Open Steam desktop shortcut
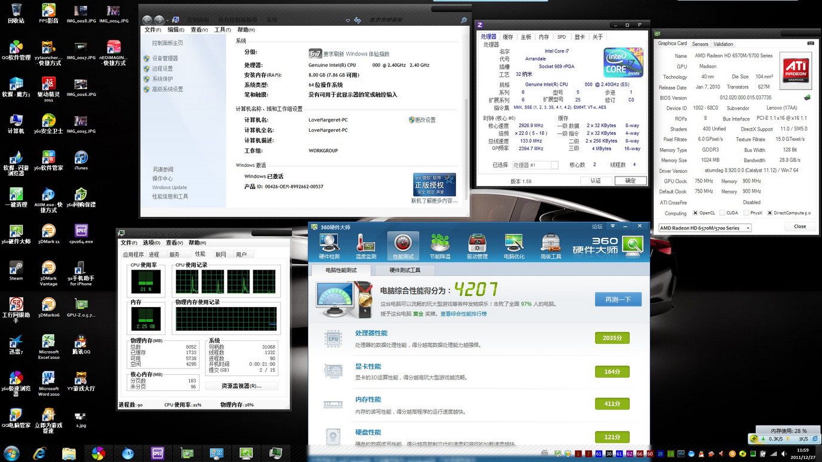This screenshot has width=822, height=462. [x=16, y=271]
